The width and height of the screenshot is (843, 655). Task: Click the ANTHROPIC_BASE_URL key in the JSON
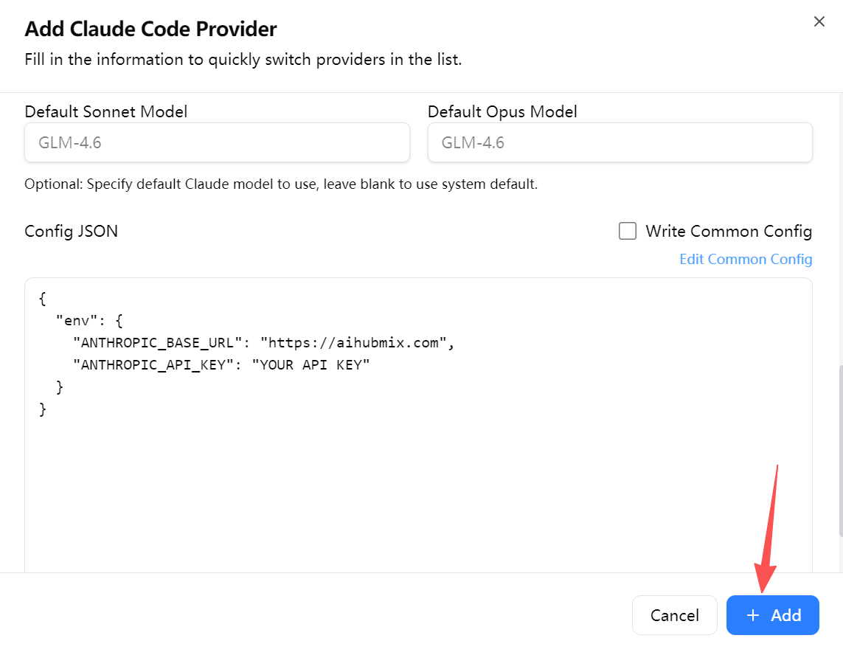[x=158, y=343]
